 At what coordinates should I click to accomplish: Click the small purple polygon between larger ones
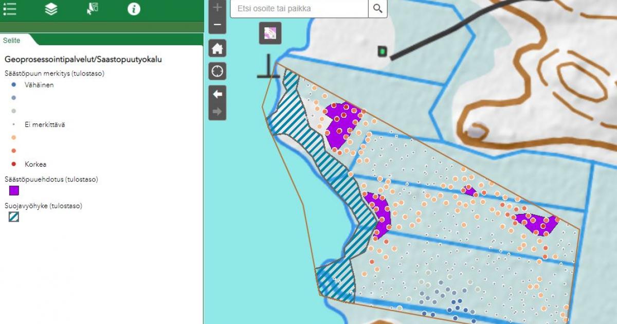click(469, 191)
